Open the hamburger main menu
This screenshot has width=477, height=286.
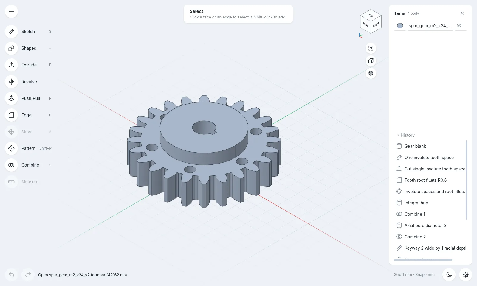click(x=11, y=11)
